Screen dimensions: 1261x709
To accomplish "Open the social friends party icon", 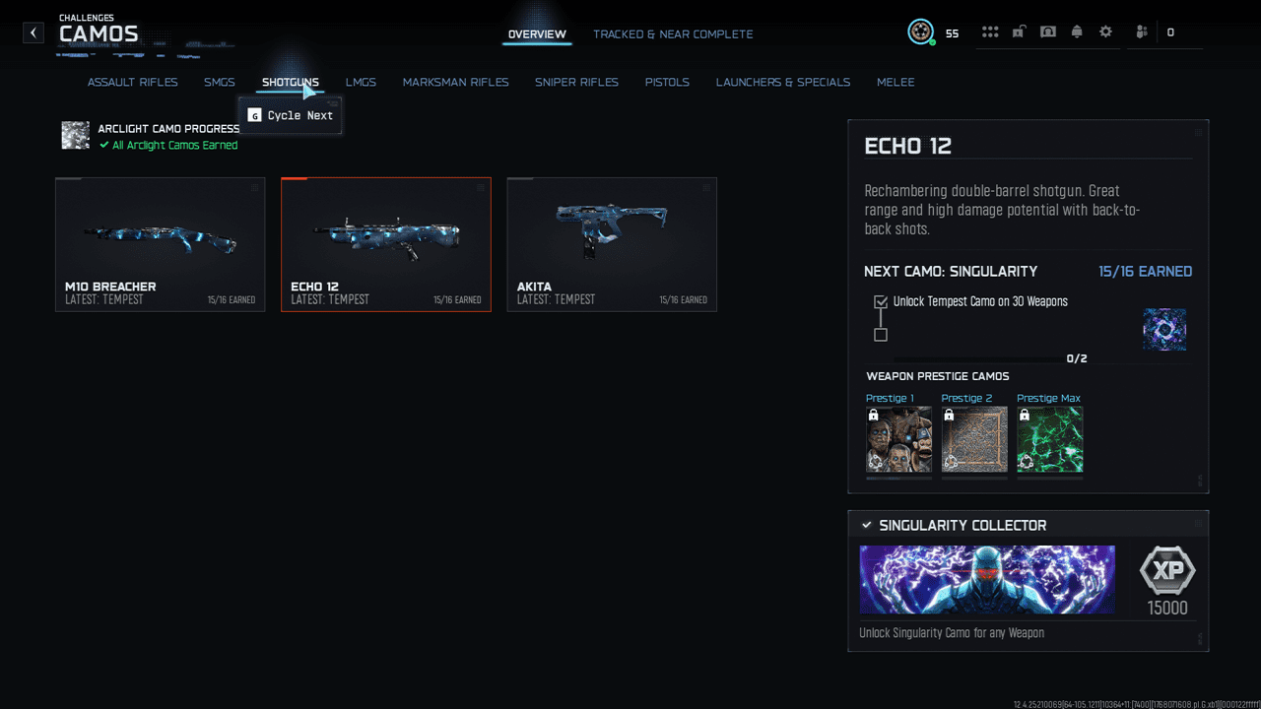I will (1142, 32).
